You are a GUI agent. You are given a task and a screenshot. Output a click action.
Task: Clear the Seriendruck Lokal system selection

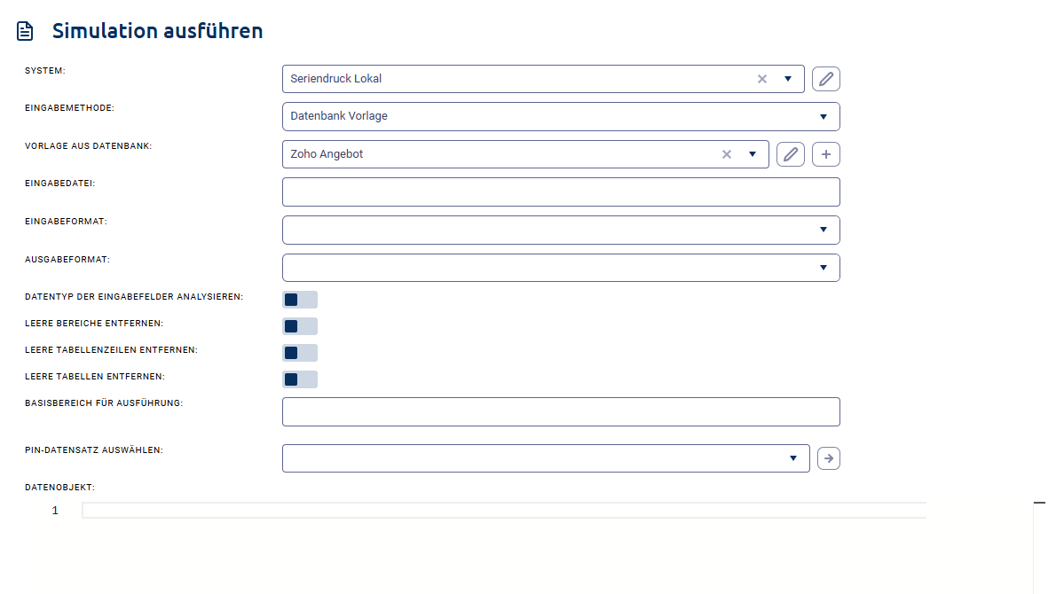point(761,79)
